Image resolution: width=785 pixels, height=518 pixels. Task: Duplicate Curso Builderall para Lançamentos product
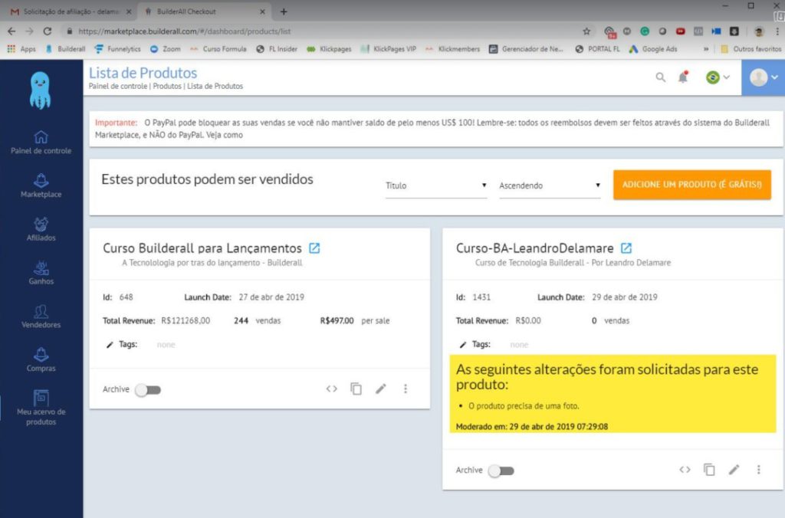(x=356, y=388)
